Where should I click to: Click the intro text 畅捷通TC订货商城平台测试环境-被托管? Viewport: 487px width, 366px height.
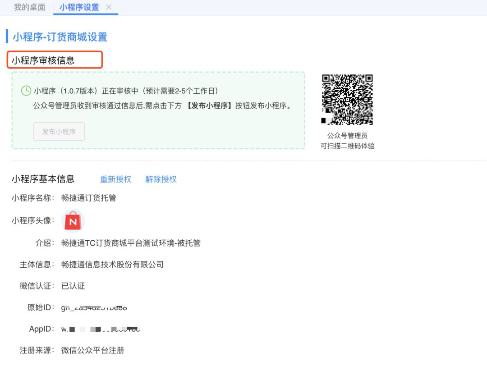tap(131, 243)
